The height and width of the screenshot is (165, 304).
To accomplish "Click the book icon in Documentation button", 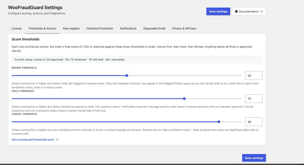I will click(x=236, y=12).
